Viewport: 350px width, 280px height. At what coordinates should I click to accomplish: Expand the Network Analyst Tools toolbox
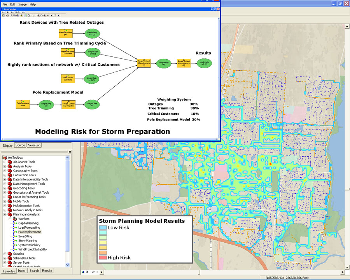5,210
